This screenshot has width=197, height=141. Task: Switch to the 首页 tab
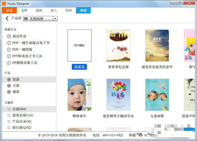9,10
